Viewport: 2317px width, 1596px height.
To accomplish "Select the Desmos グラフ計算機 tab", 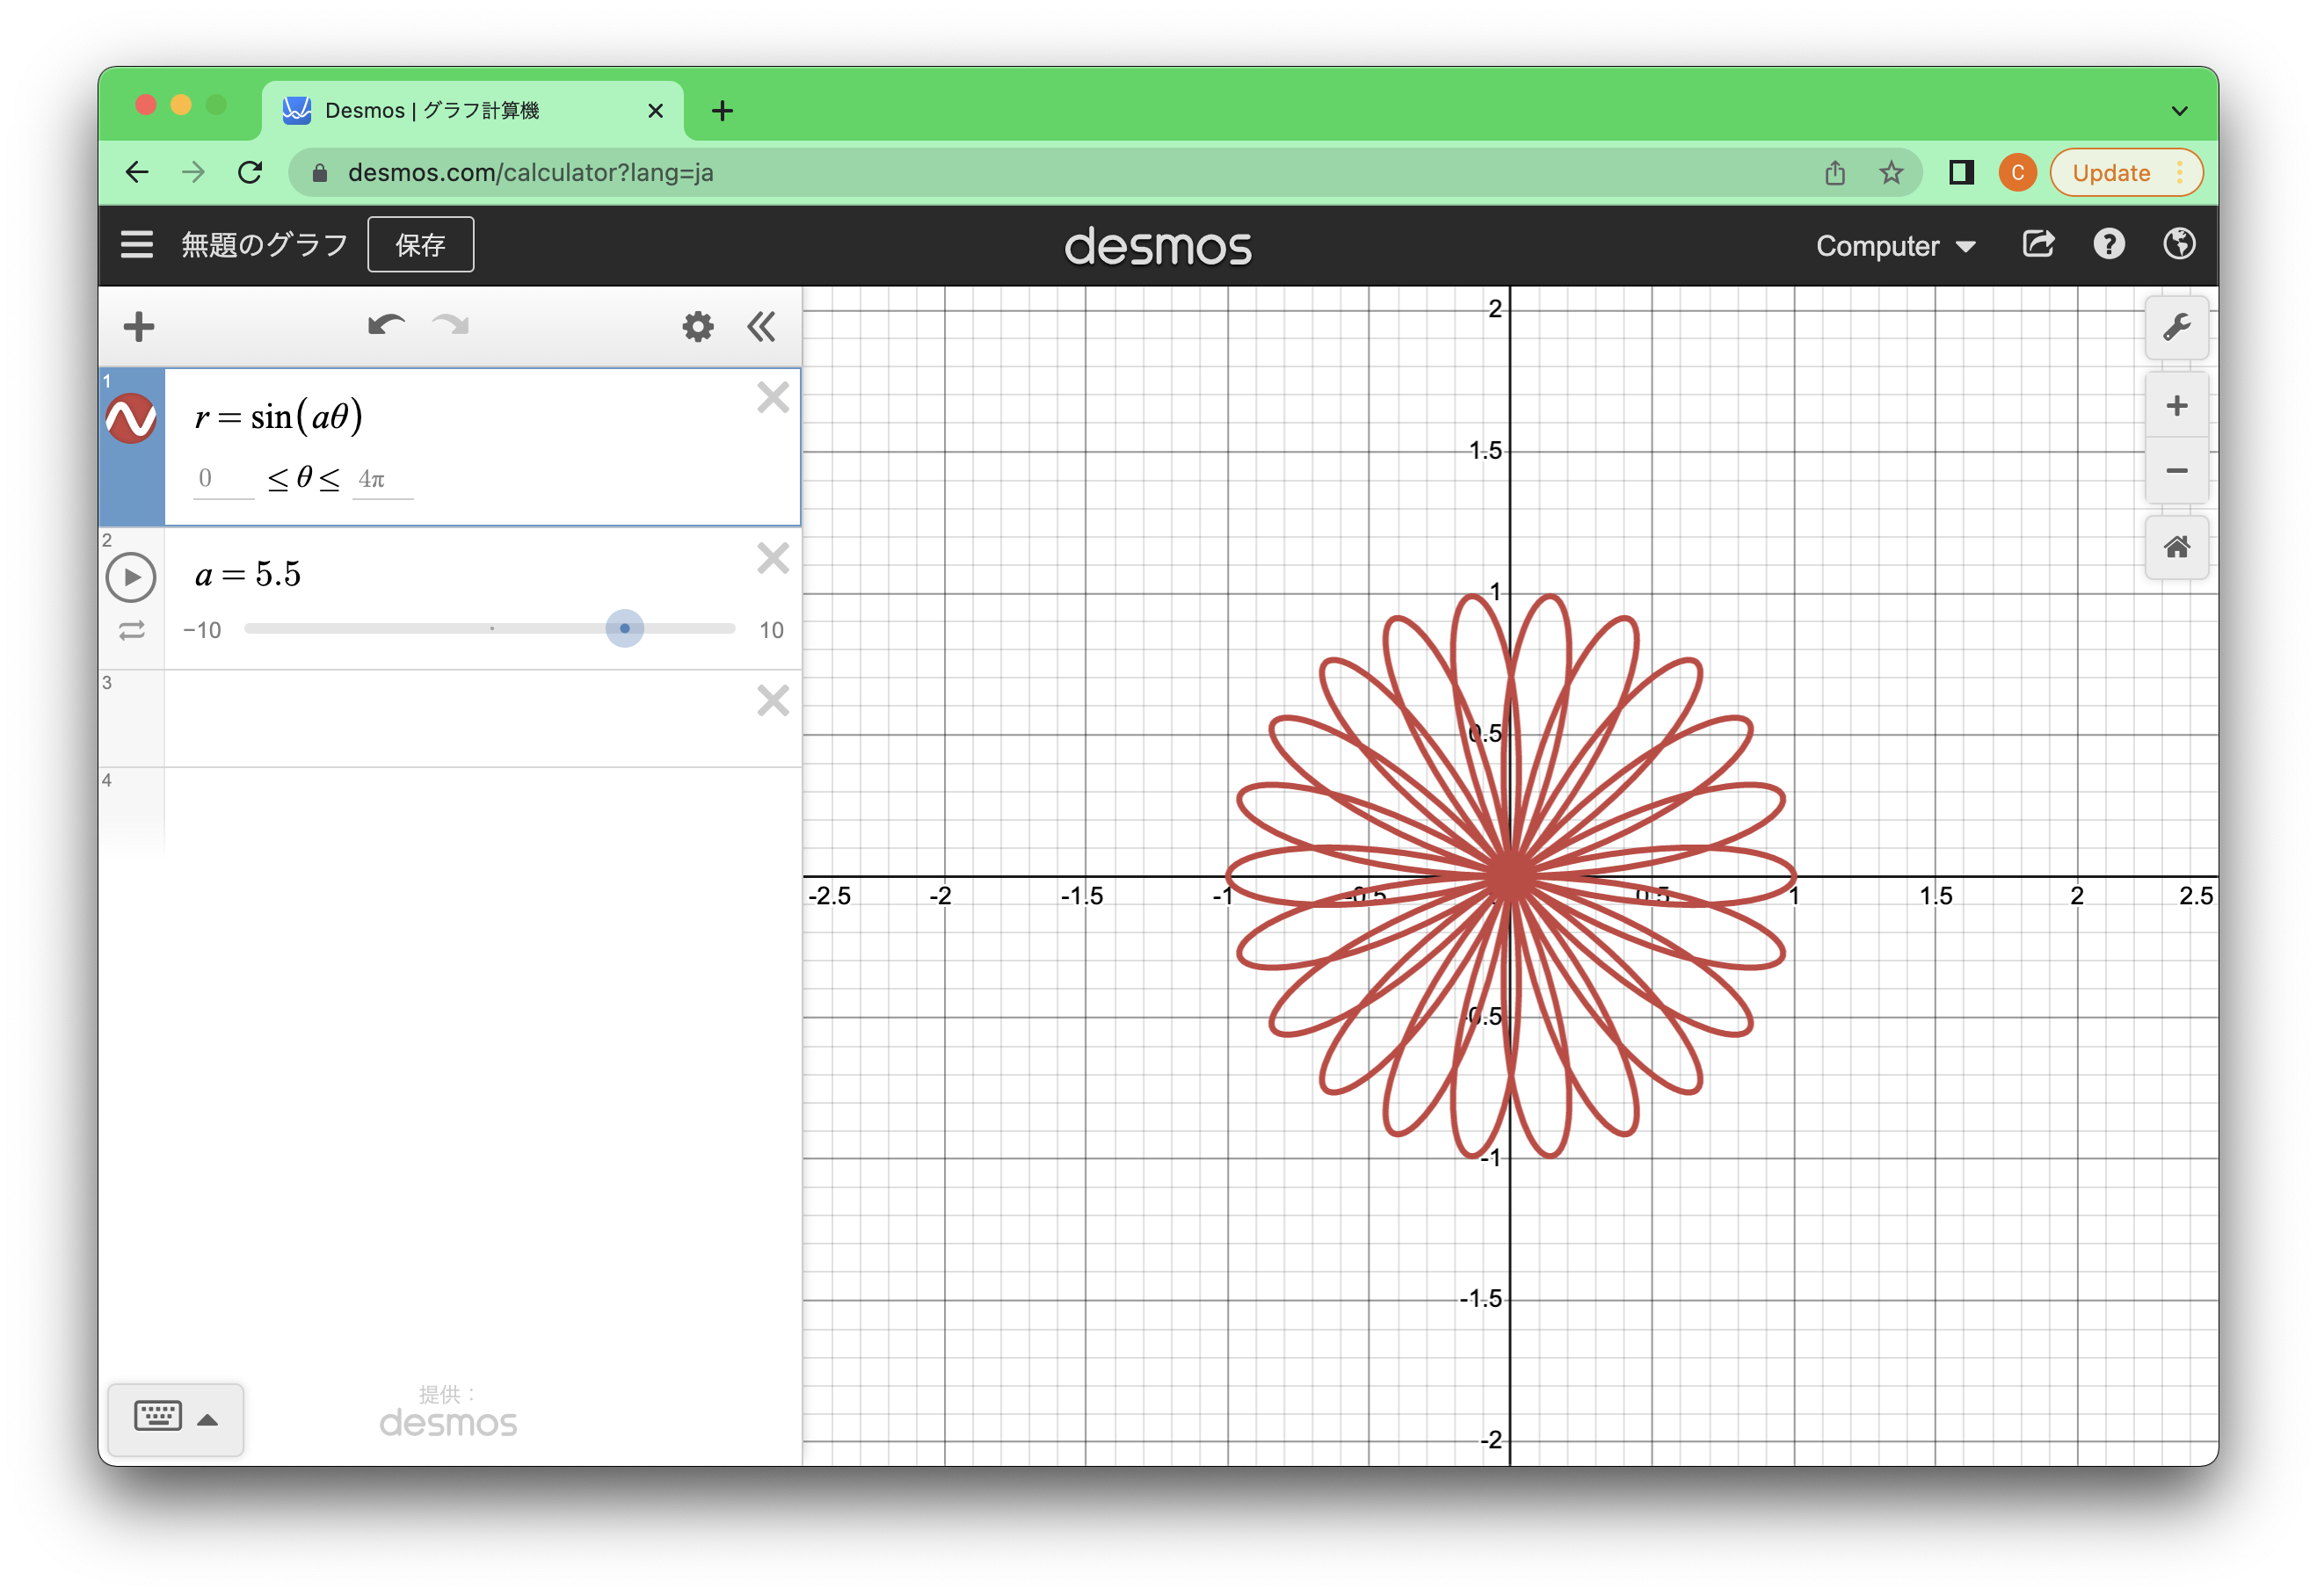I will click(x=472, y=110).
